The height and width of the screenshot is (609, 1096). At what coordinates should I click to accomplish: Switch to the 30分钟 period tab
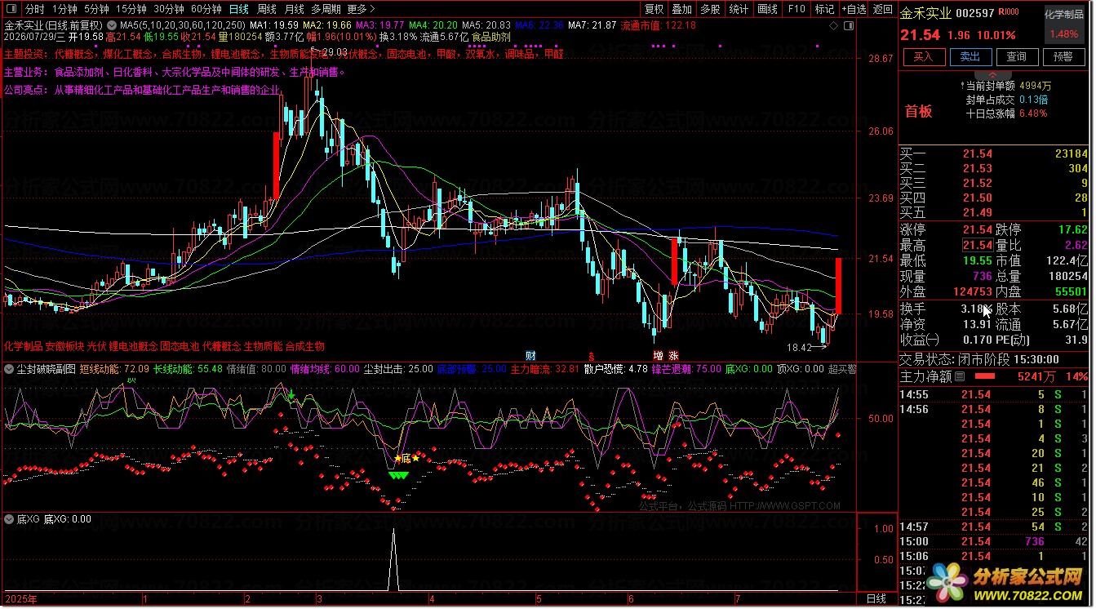point(169,9)
